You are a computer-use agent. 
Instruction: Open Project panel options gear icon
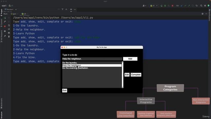coord(71,10)
